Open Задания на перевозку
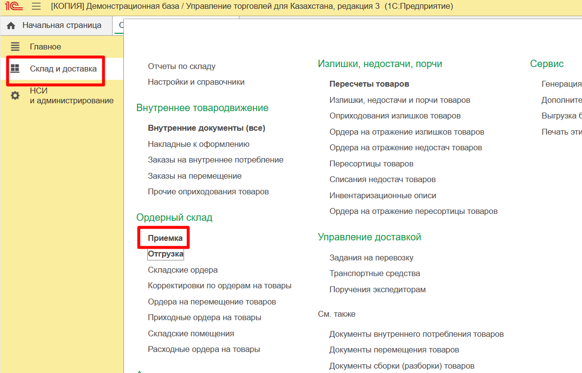The width and height of the screenshot is (582, 373). [372, 257]
